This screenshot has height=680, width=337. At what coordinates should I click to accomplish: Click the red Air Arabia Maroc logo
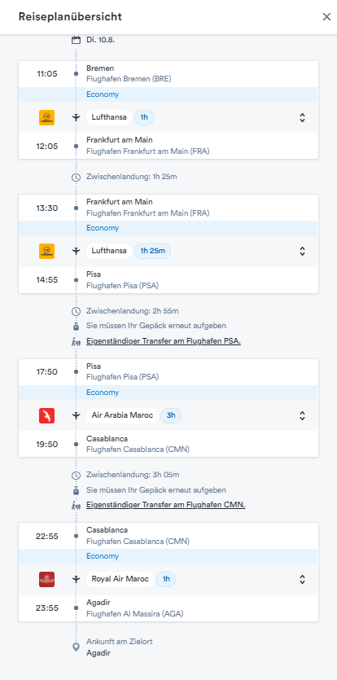[47, 415]
